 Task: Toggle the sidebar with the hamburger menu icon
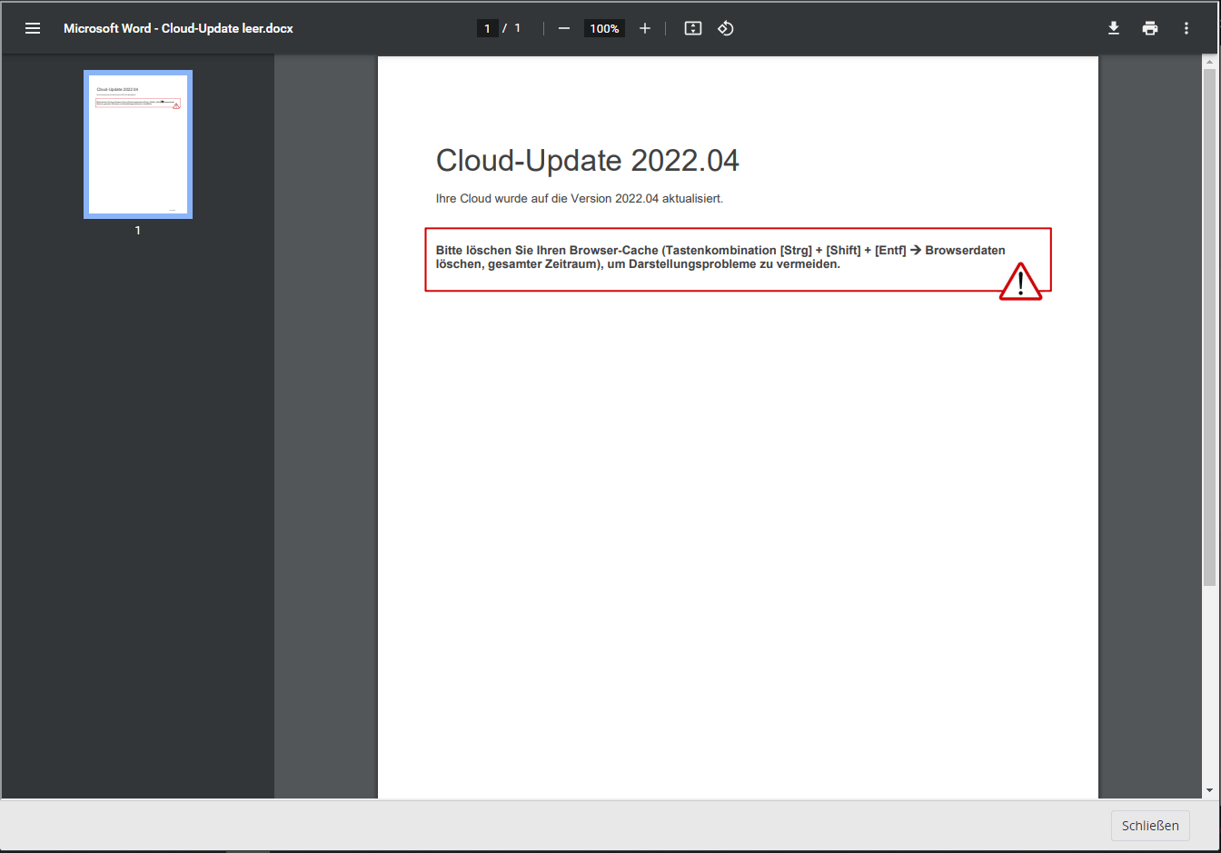click(33, 28)
